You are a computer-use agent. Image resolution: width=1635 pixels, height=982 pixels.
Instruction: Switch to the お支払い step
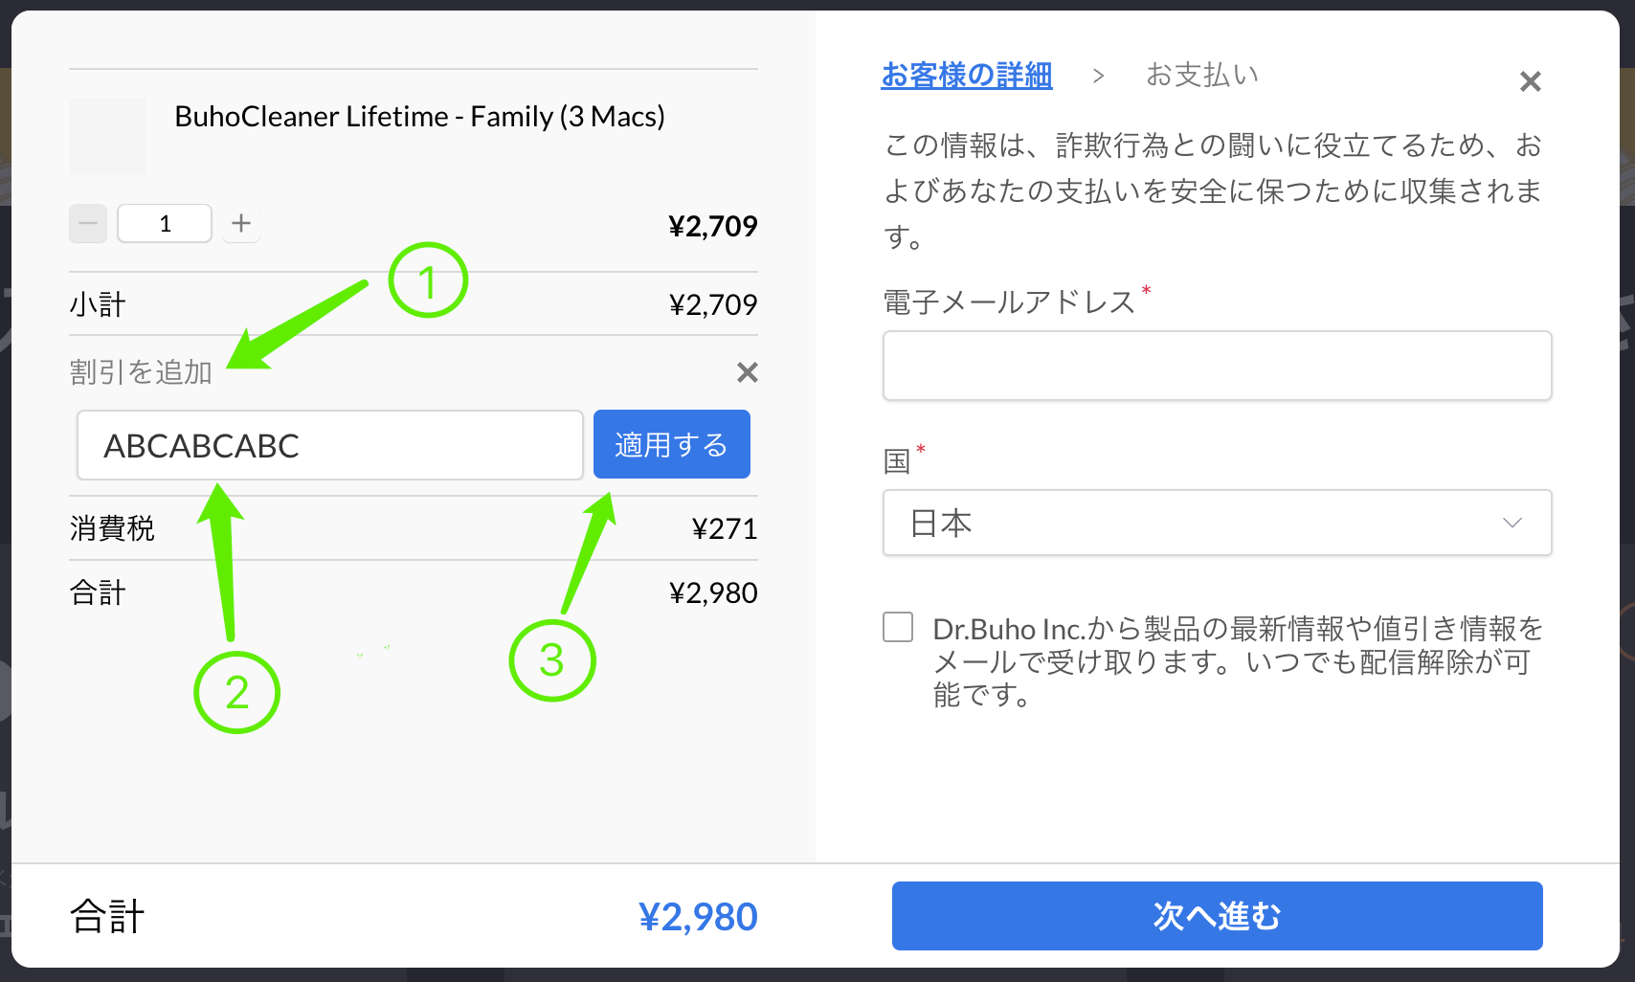pos(1202,75)
